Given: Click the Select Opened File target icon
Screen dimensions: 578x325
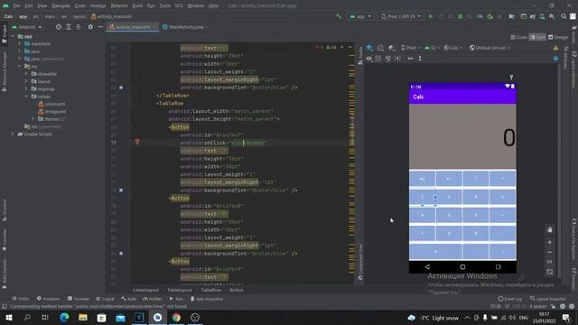Looking at the screenshot, I should [59, 27].
